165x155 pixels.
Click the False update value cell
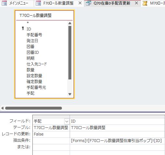click(51, 134)
